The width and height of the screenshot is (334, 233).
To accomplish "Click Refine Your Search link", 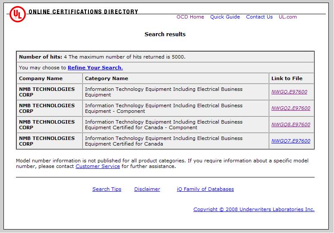I will pos(95,68).
